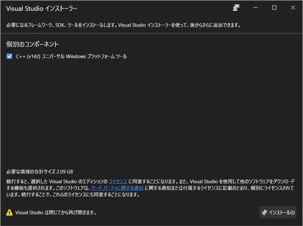The width and height of the screenshot is (303, 226).
Task: Maximize the Visual Studio インストーラー window
Action: pyautogui.click(x=274, y=8)
